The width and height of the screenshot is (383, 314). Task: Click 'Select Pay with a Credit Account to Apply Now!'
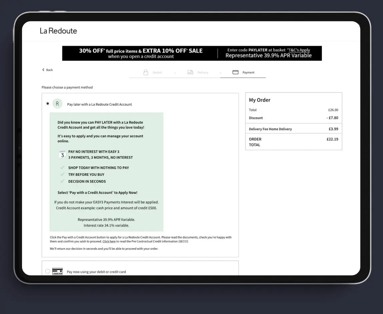97,192
